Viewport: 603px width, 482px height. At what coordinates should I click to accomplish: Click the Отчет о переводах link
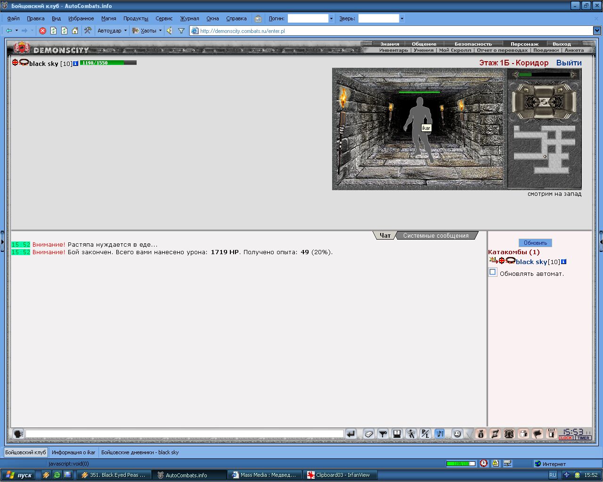click(502, 50)
